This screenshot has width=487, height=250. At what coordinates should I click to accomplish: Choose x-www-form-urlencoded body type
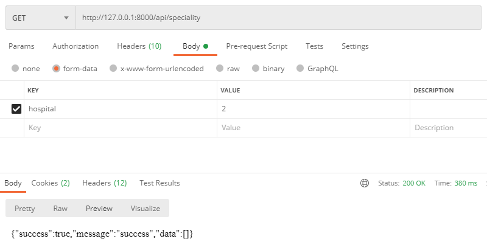pos(156,69)
